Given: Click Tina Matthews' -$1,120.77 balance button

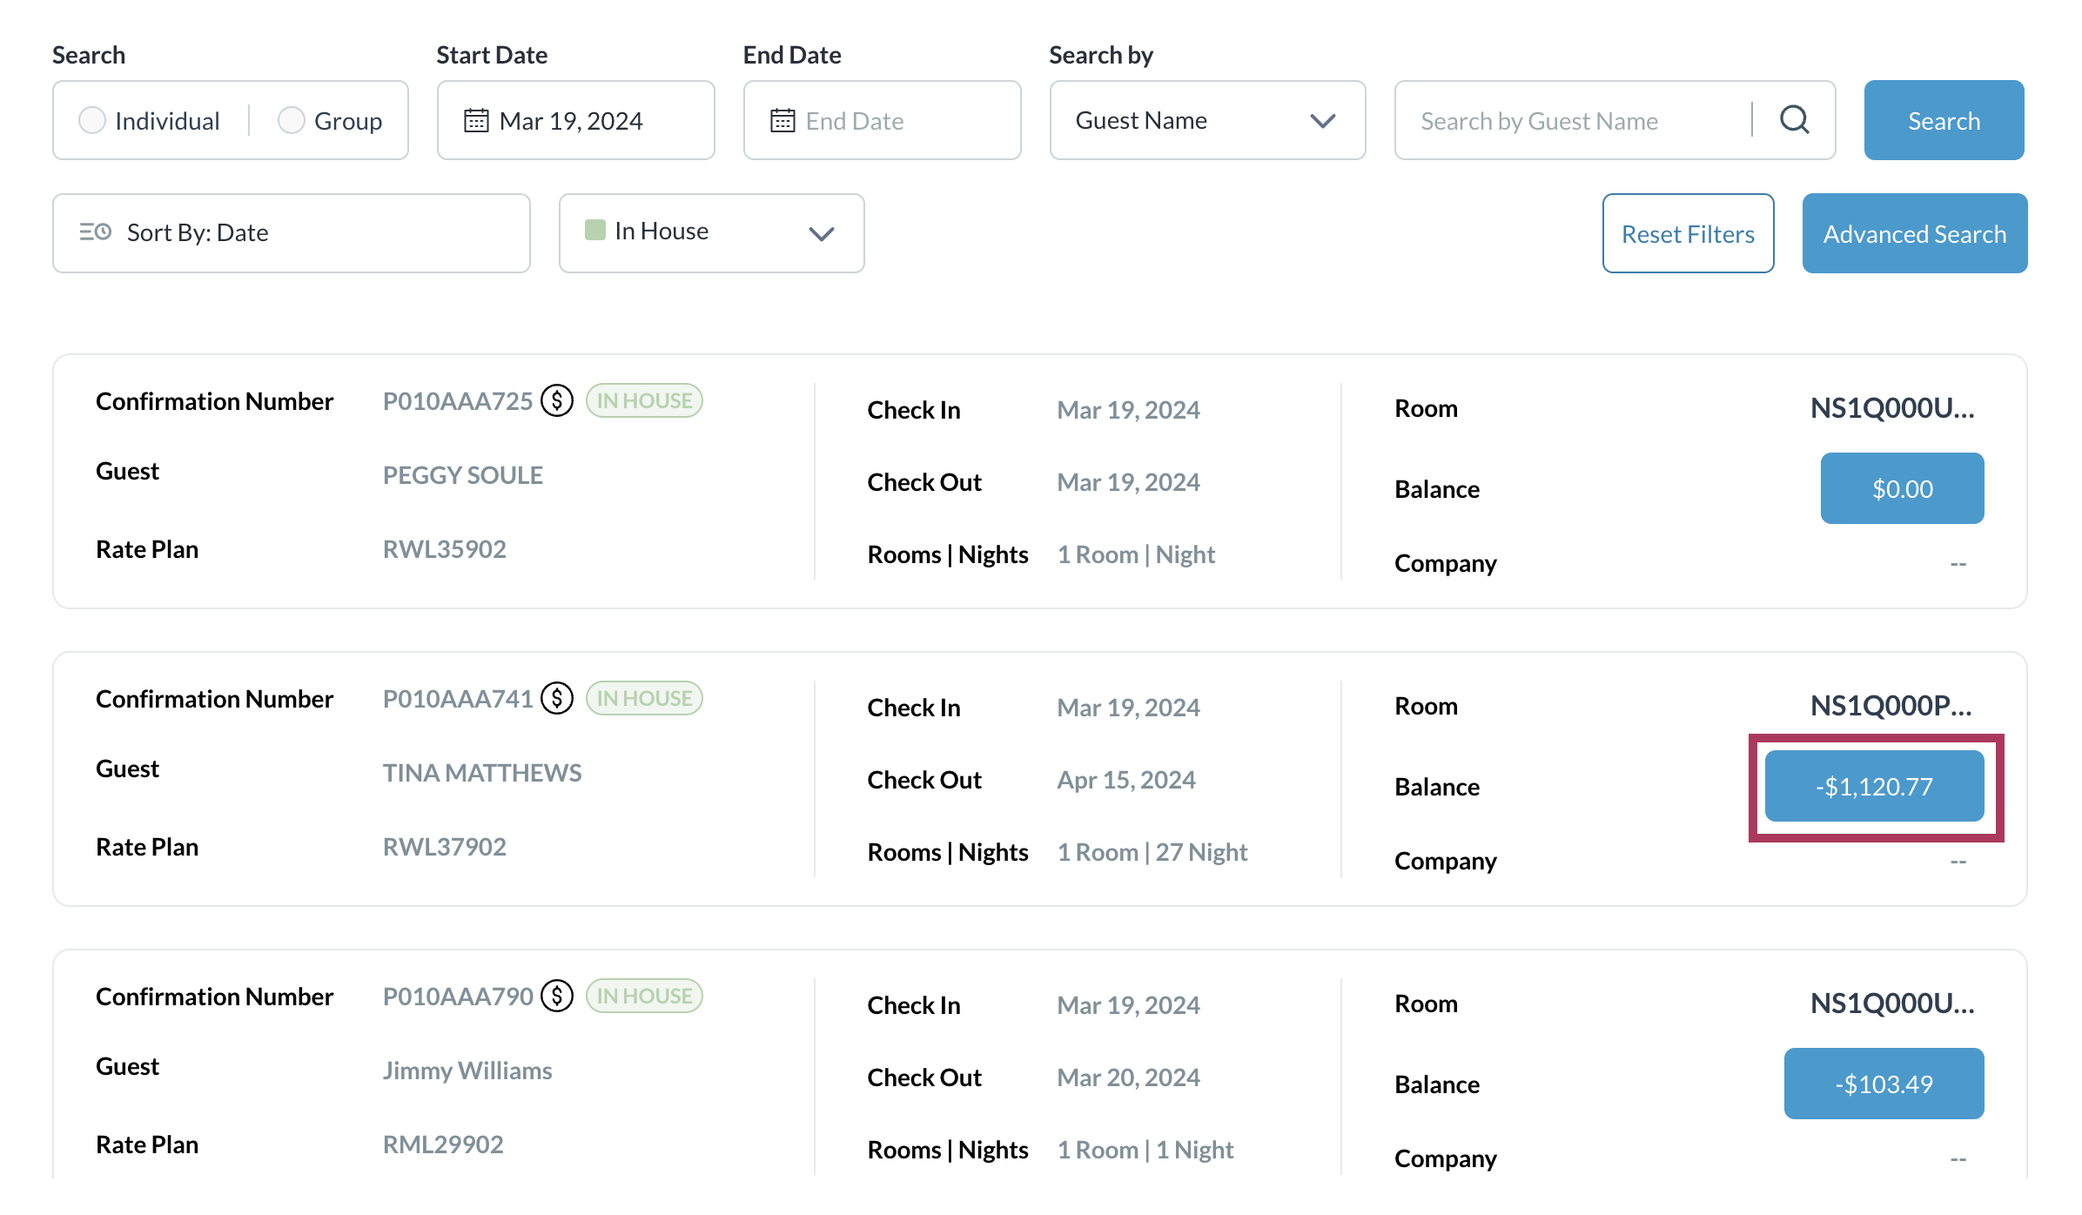Looking at the screenshot, I should pos(1873,787).
